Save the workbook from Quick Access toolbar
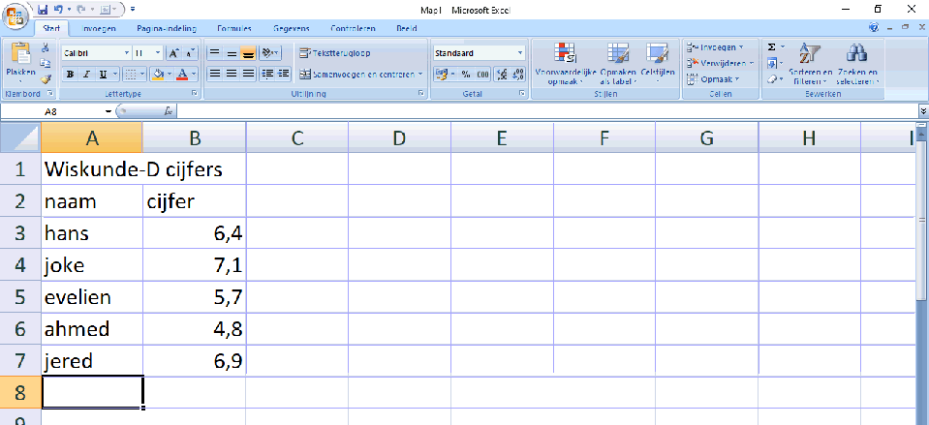 [x=43, y=9]
